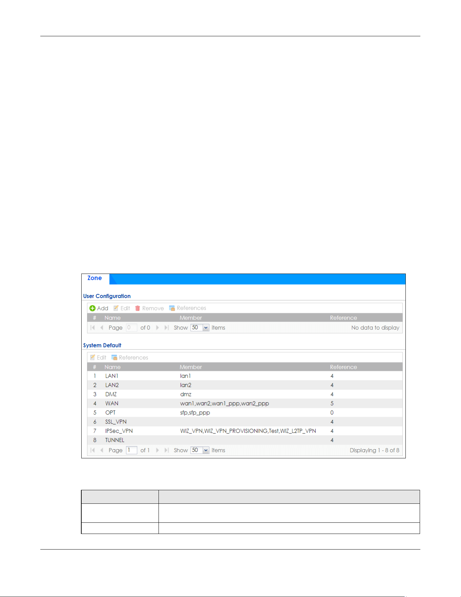Click reference value 5 in WAN row

[x=332, y=403]
